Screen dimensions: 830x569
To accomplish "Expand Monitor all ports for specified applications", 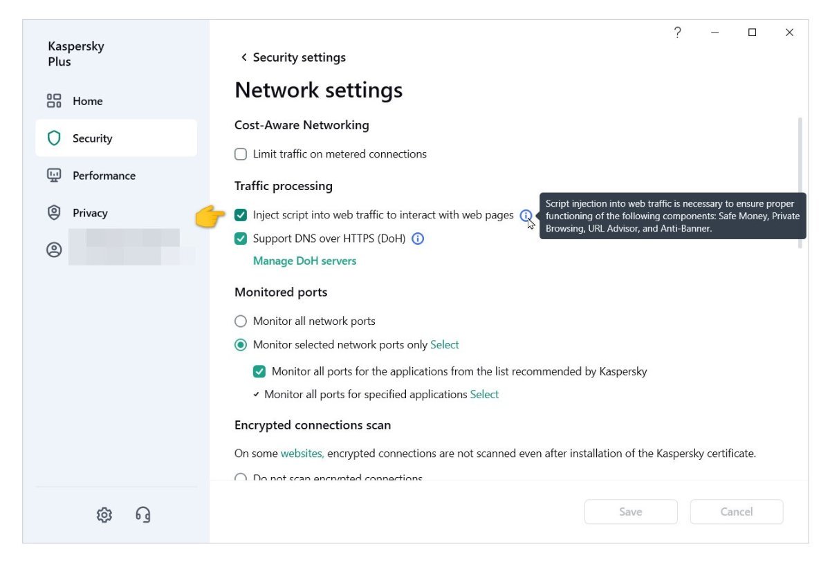I will pos(256,395).
